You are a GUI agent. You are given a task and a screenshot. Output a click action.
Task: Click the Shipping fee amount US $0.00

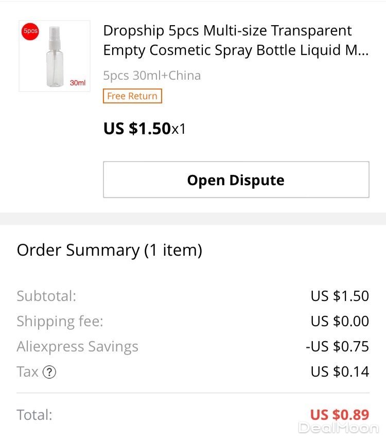pos(340,321)
